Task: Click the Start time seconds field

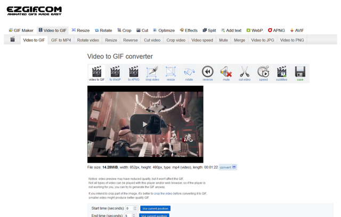Action: 132,208
